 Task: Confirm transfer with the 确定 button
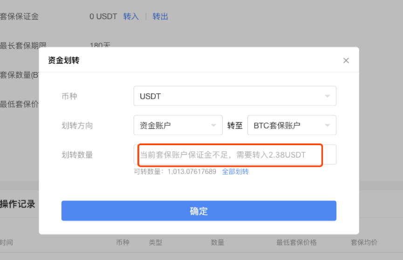pyautogui.click(x=198, y=211)
